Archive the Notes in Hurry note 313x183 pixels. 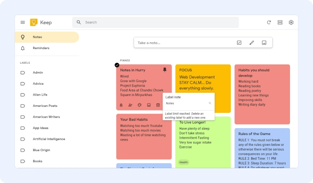click(x=158, y=105)
